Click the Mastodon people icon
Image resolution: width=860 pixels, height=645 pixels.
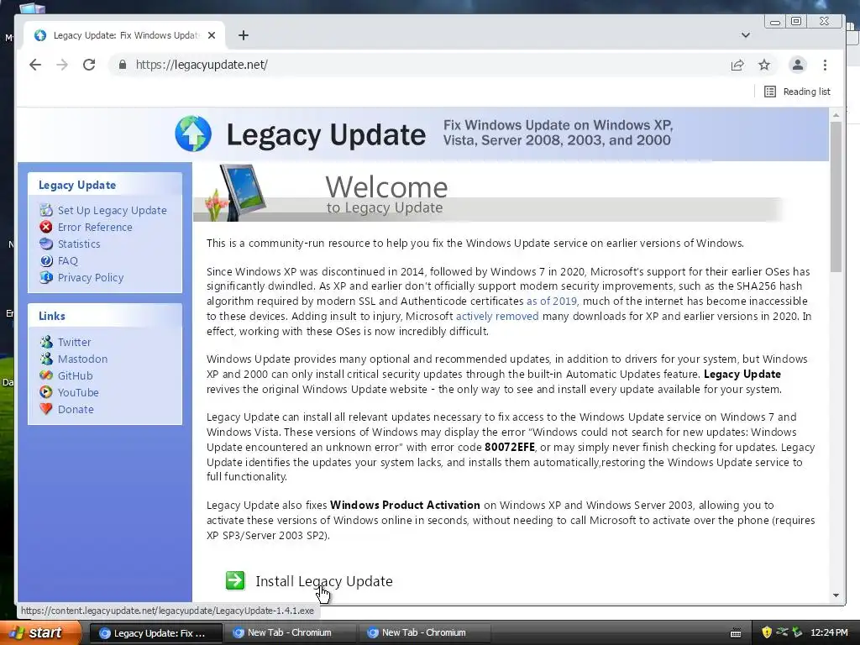pyautogui.click(x=46, y=359)
